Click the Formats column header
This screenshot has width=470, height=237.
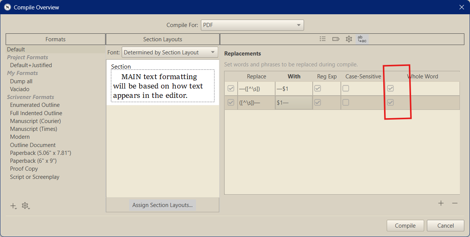tap(56, 39)
